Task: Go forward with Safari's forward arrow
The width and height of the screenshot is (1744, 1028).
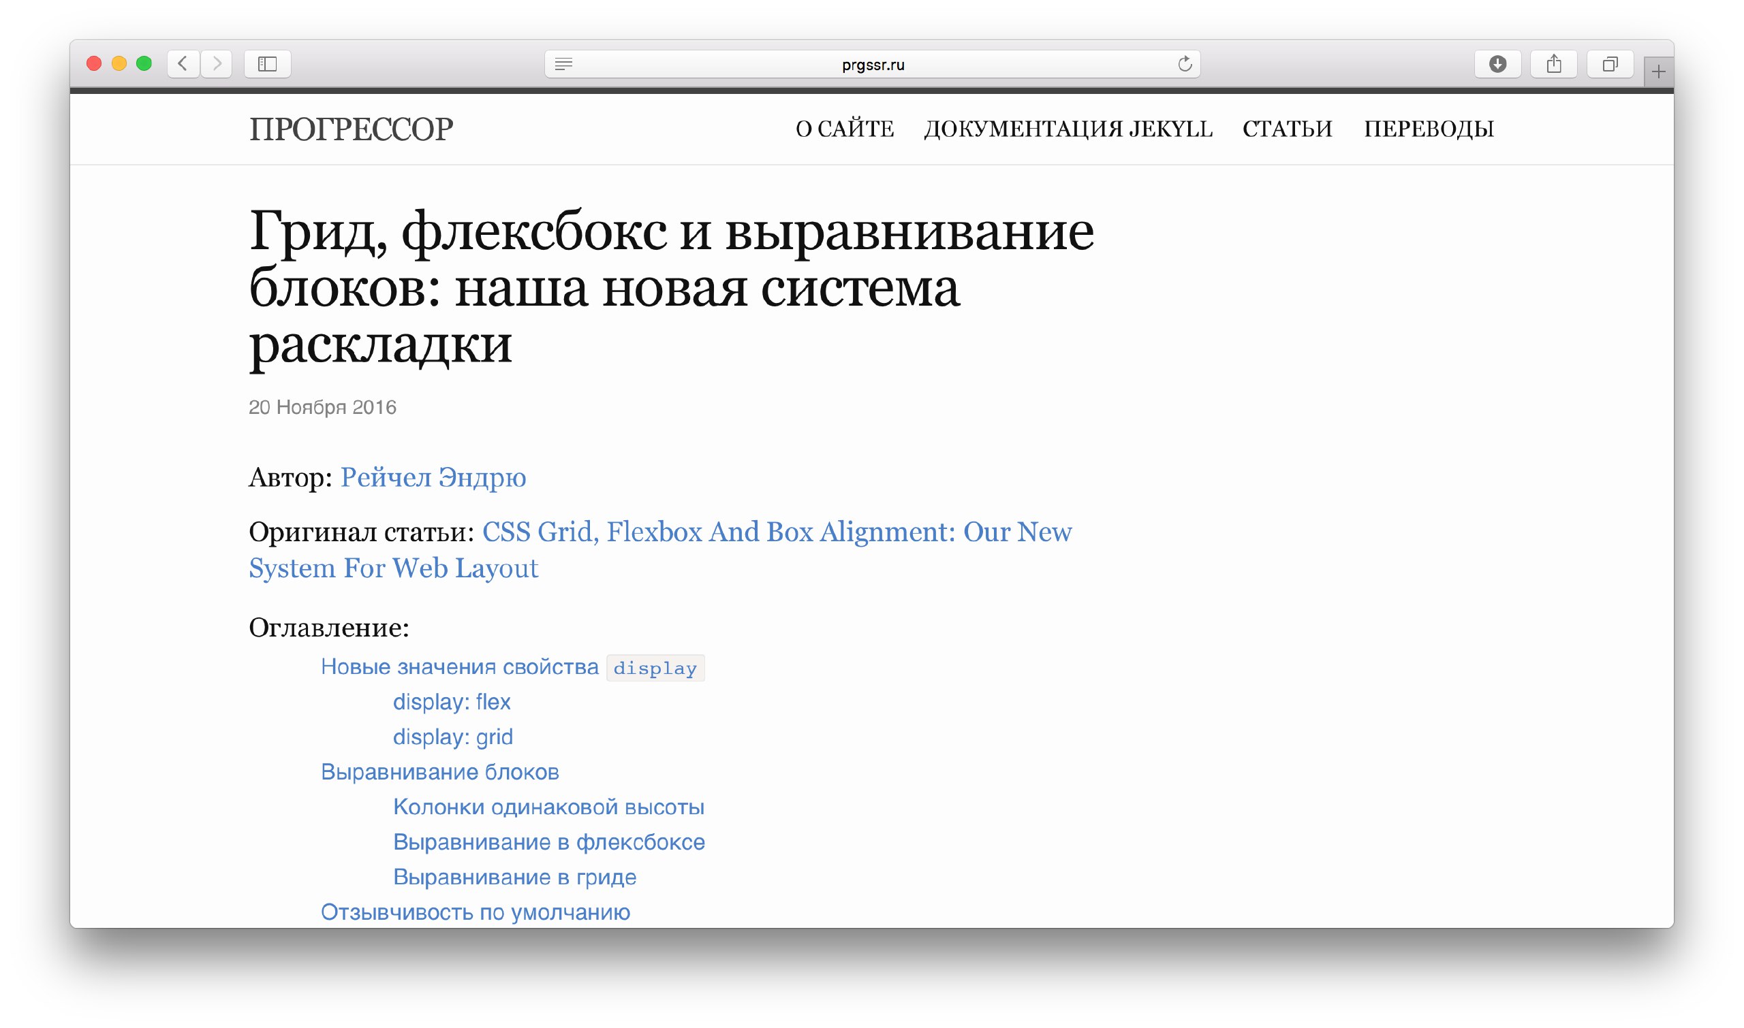Action: (216, 64)
